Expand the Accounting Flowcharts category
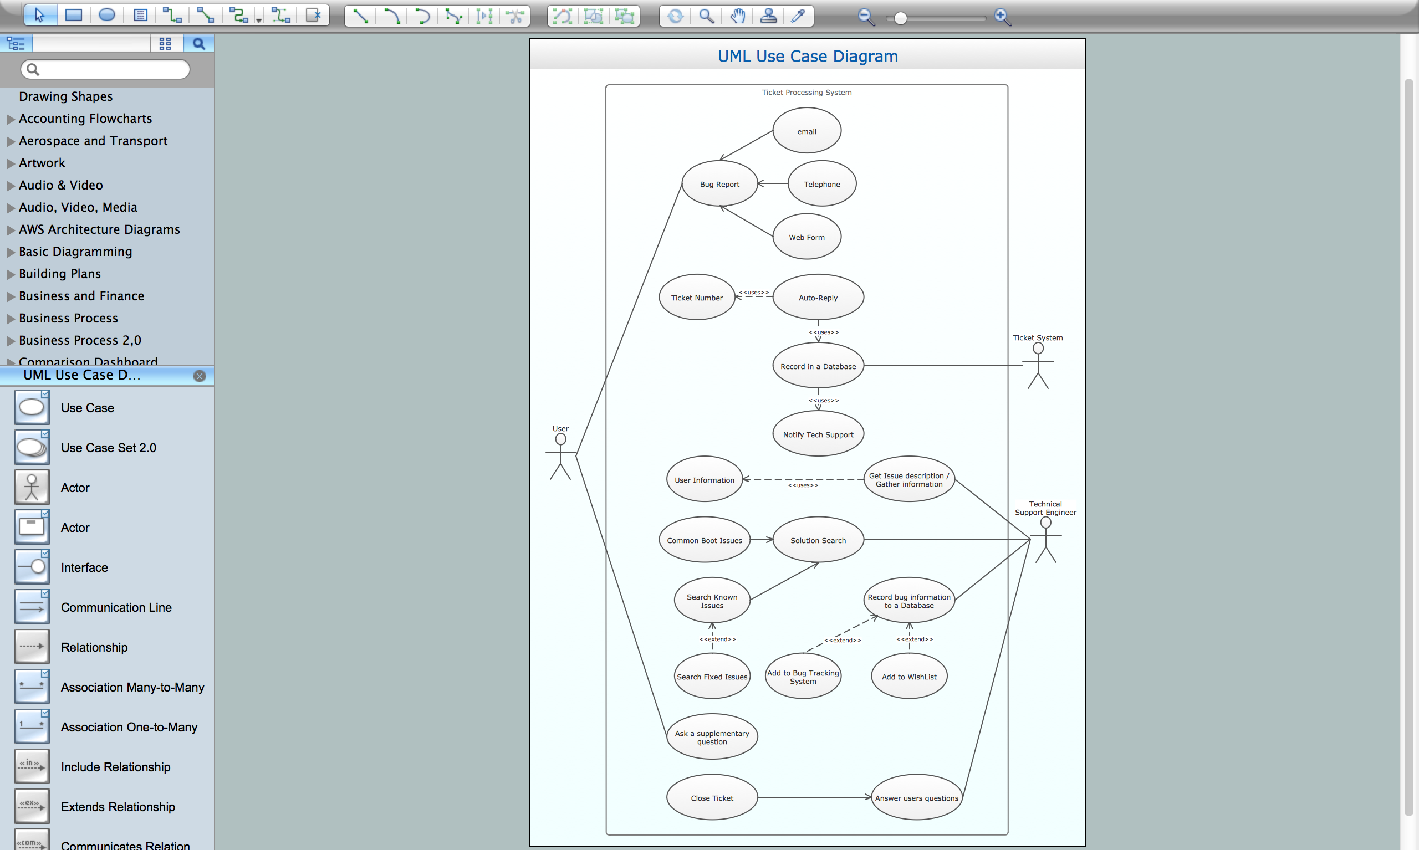The image size is (1419, 850). tap(11, 119)
